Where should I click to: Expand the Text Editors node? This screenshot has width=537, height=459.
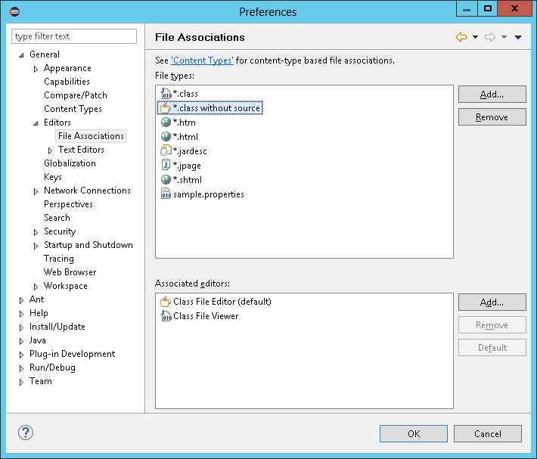click(x=50, y=150)
